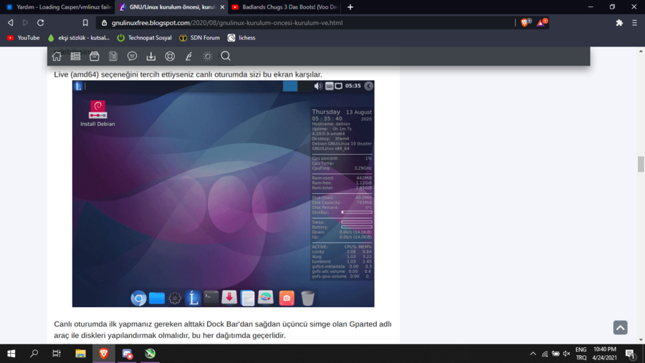This screenshot has height=363, width=645.
Task: Go back with browser back arrow
Action: pyautogui.click(x=11, y=23)
